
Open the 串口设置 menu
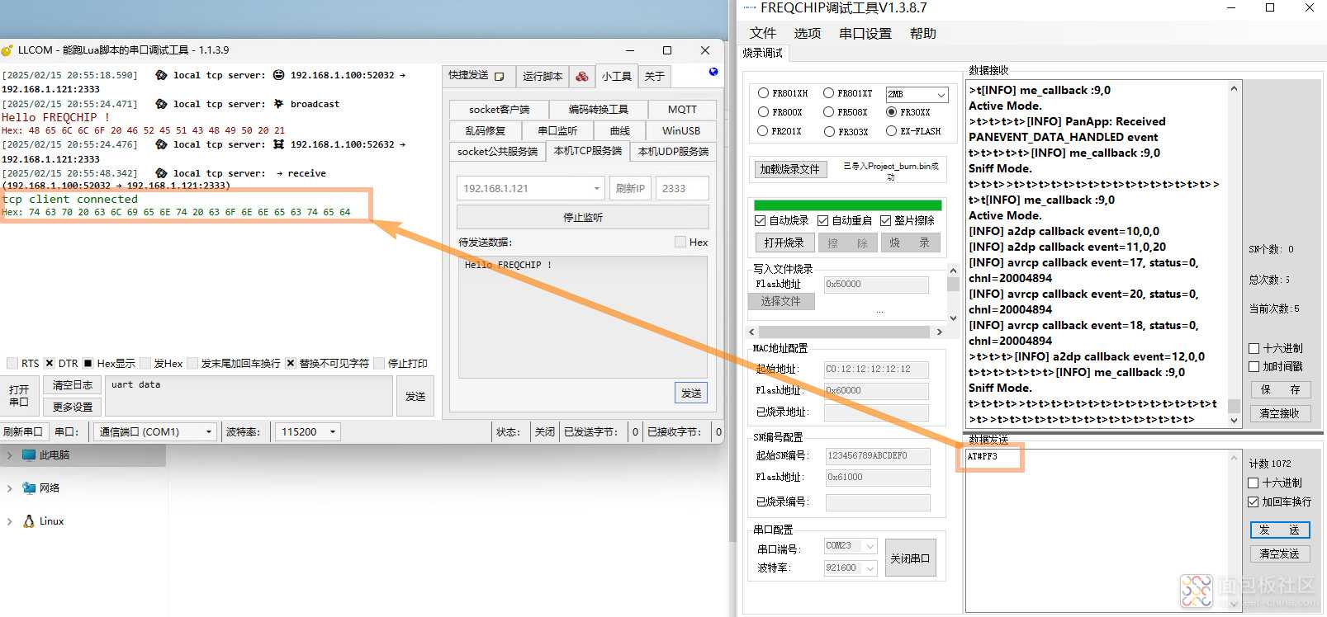click(x=865, y=33)
